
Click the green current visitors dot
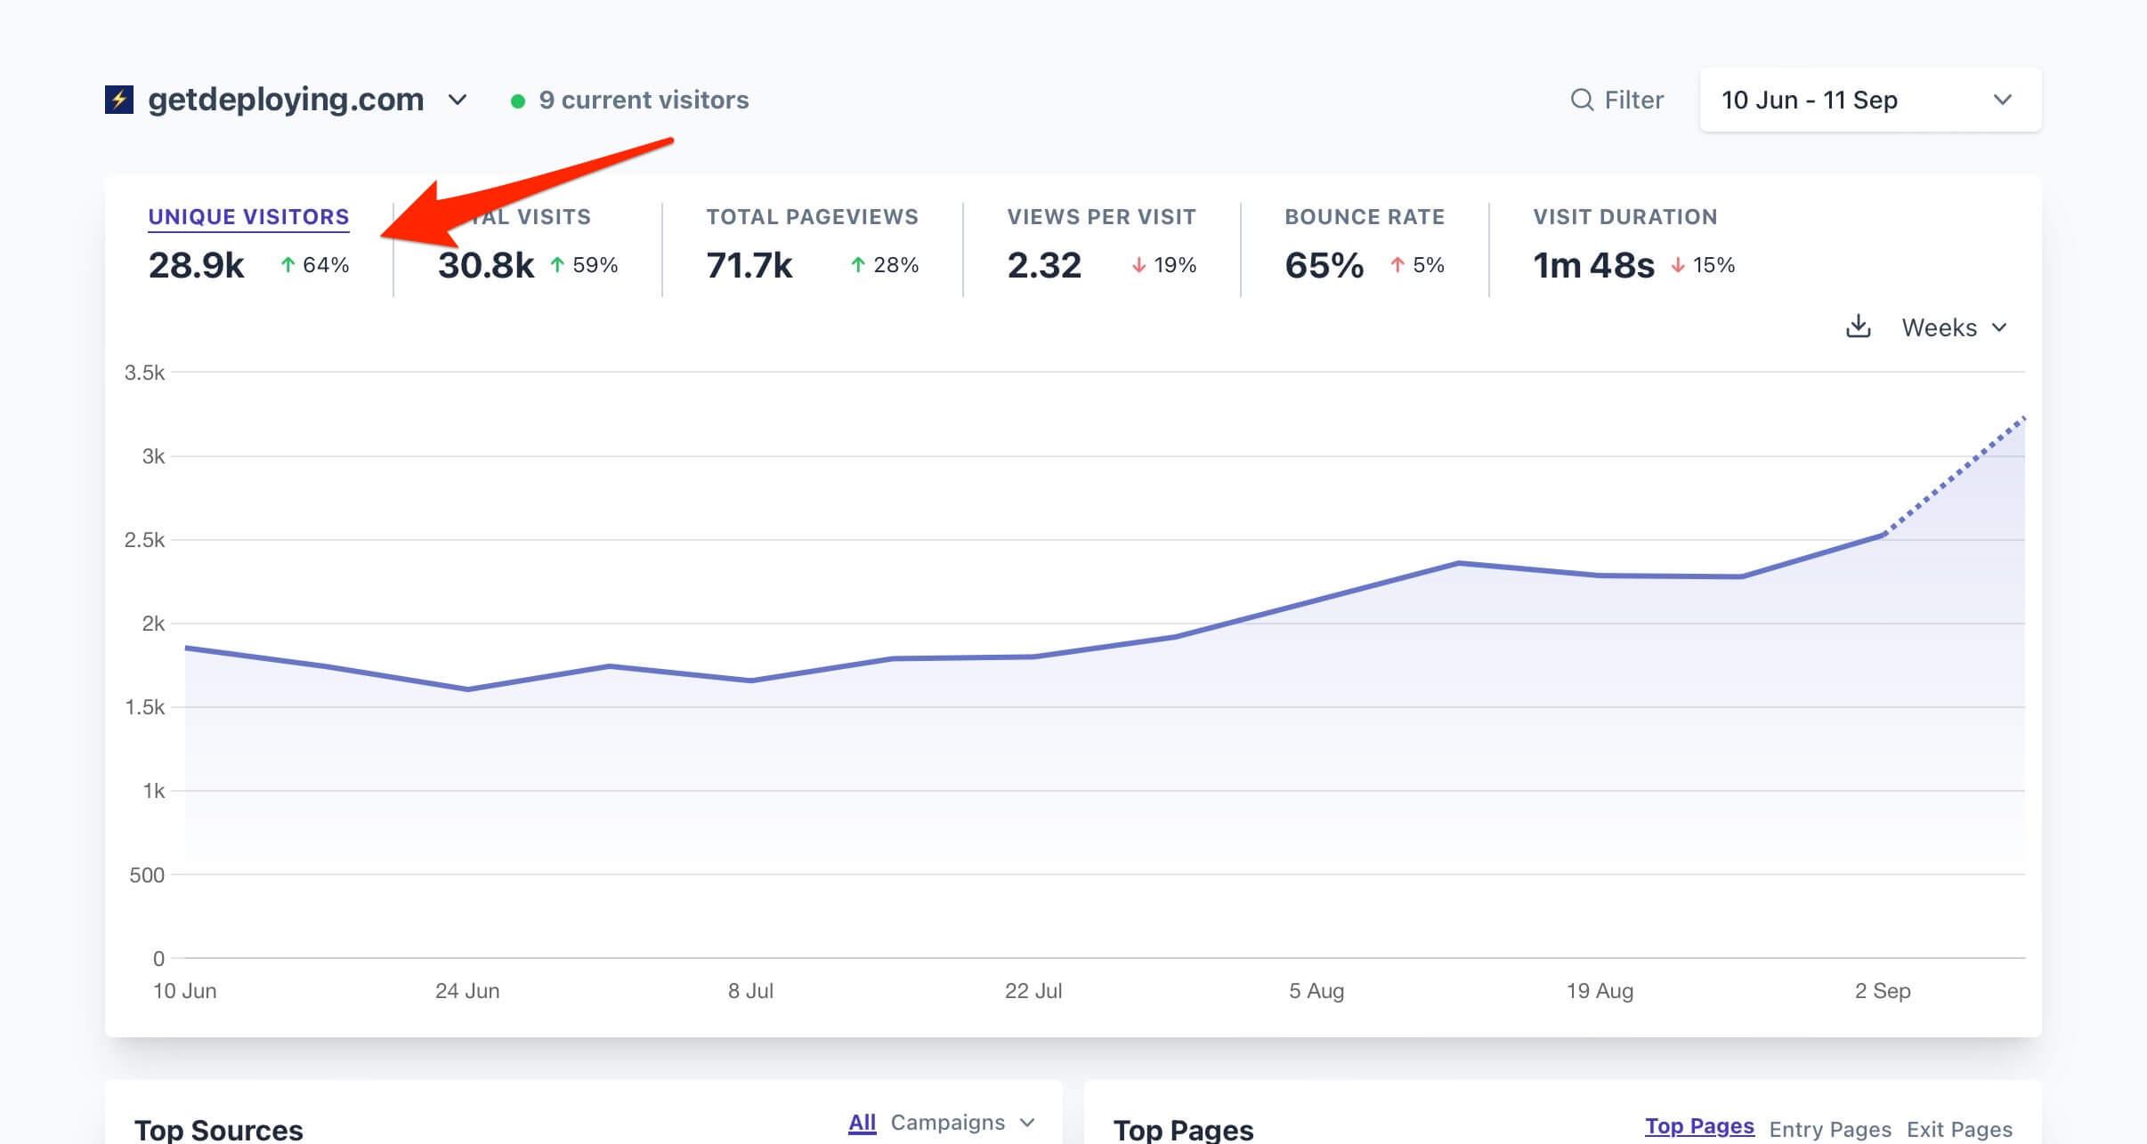pos(517,101)
